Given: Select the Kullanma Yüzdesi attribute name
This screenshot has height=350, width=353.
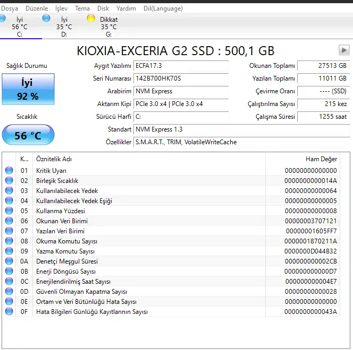Looking at the screenshot, I should (x=61, y=211).
